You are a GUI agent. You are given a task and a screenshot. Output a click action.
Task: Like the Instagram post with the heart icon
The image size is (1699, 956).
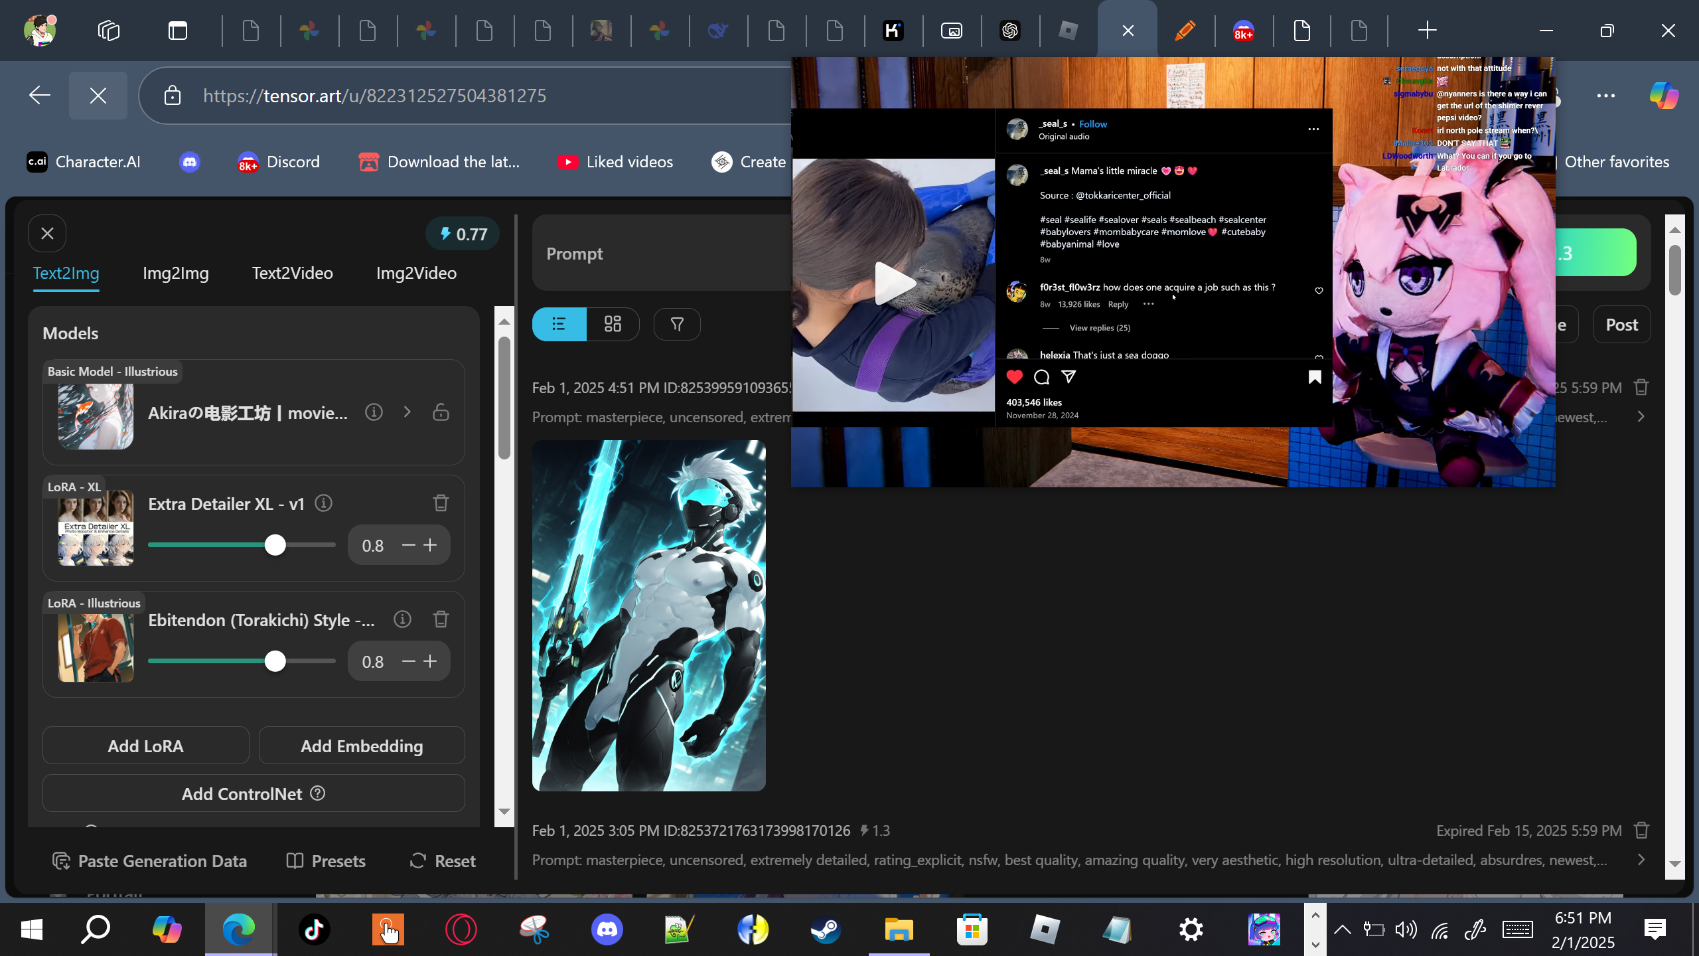(1015, 377)
